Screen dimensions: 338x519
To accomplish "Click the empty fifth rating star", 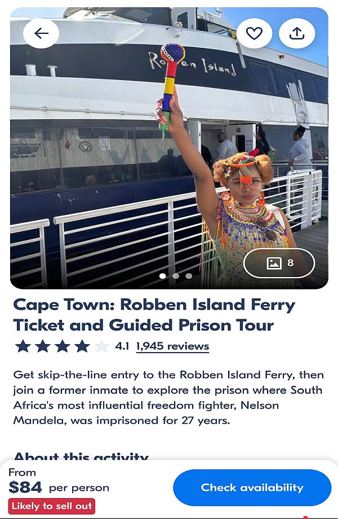I will pyautogui.click(x=102, y=346).
